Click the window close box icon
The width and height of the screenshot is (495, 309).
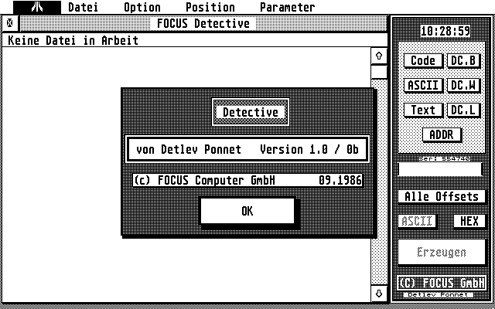[10, 23]
